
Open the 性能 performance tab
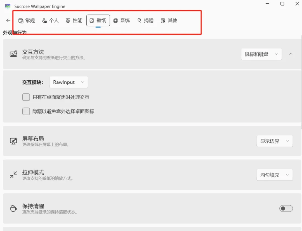(74, 21)
